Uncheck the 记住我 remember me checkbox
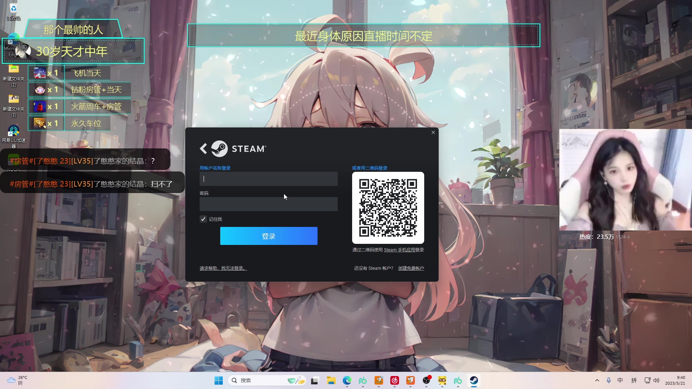 point(203,219)
